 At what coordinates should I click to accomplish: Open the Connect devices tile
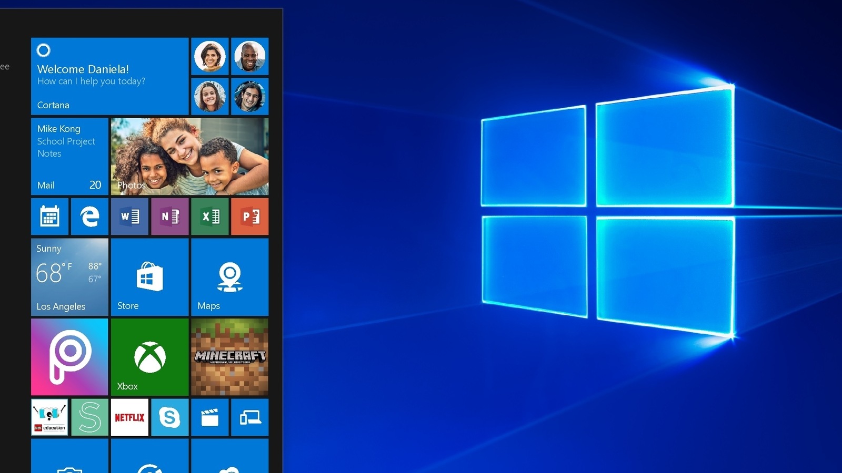[x=250, y=417]
